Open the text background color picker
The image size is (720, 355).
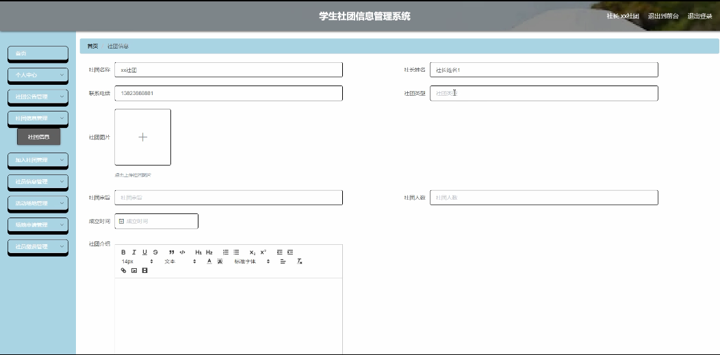(220, 261)
